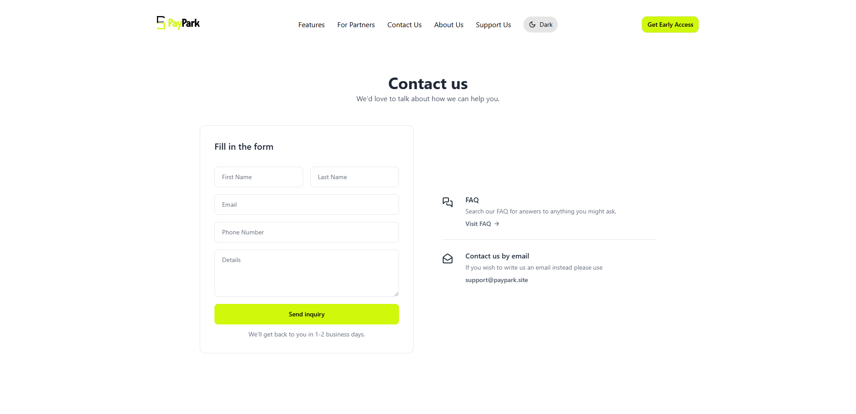Click support@paypark.site email link
856x414 pixels.
coord(497,280)
